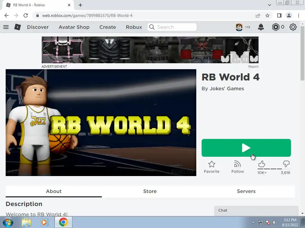This screenshot has height=228, width=305.
Task: Expand the Chat panel
Action: (256, 210)
